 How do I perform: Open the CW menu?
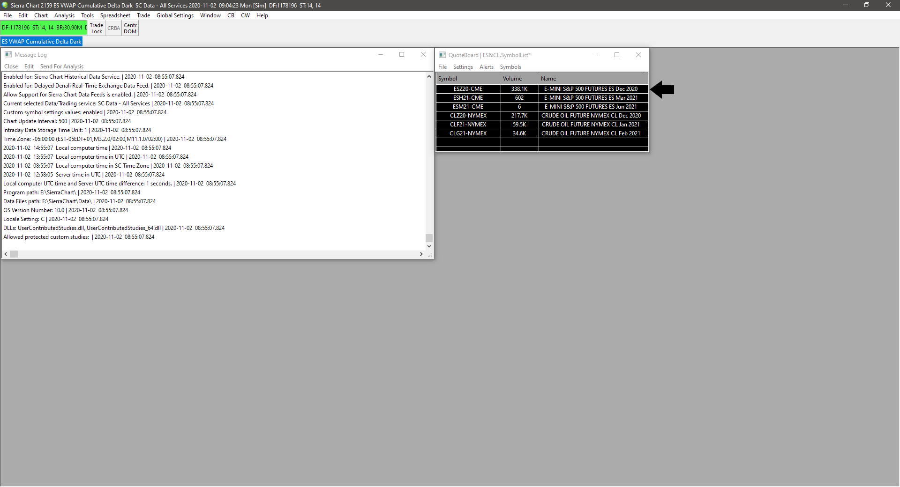(245, 15)
